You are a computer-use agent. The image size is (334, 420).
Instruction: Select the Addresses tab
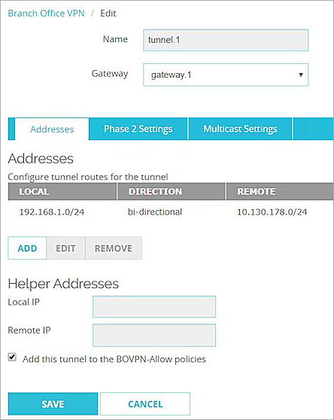coord(52,129)
